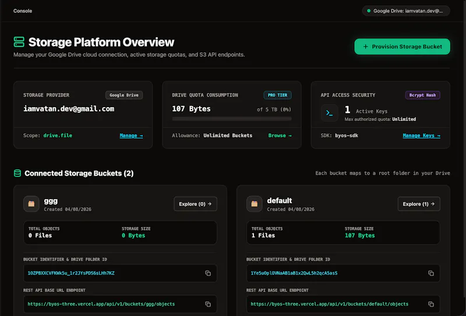This screenshot has height=316, width=466.
Task: Click the Max authorized quota: Unlimited text
Action: coord(380,119)
